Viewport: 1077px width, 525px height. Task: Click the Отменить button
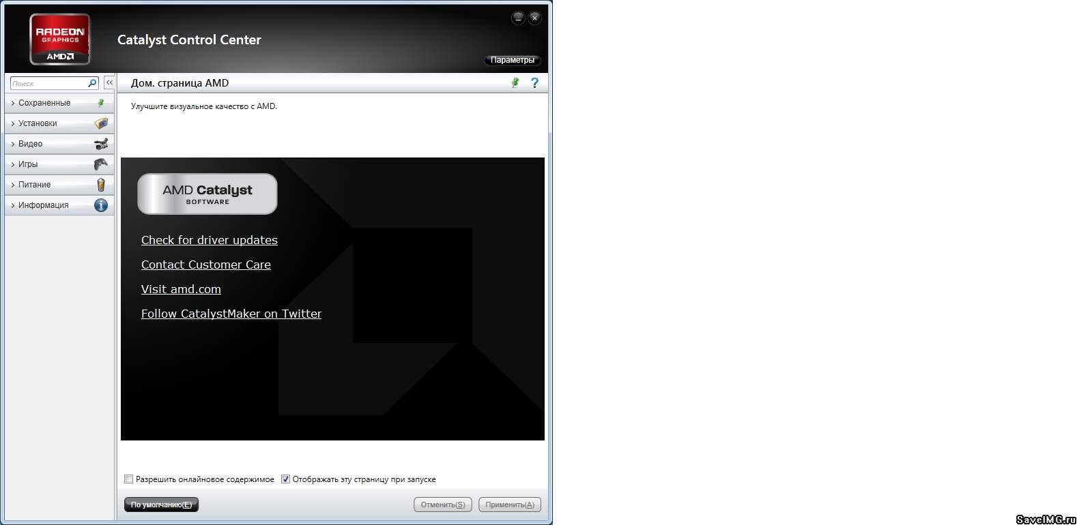443,505
